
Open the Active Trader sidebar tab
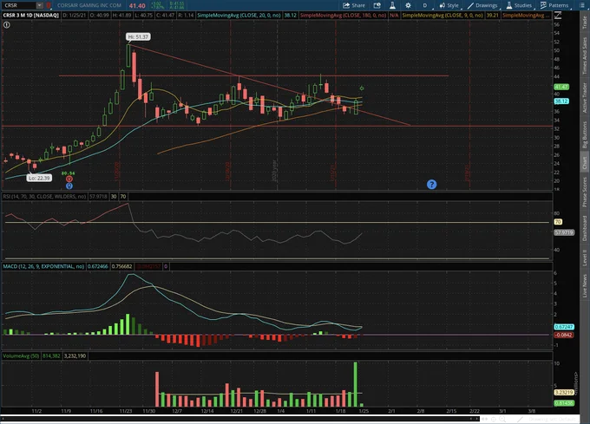click(584, 97)
